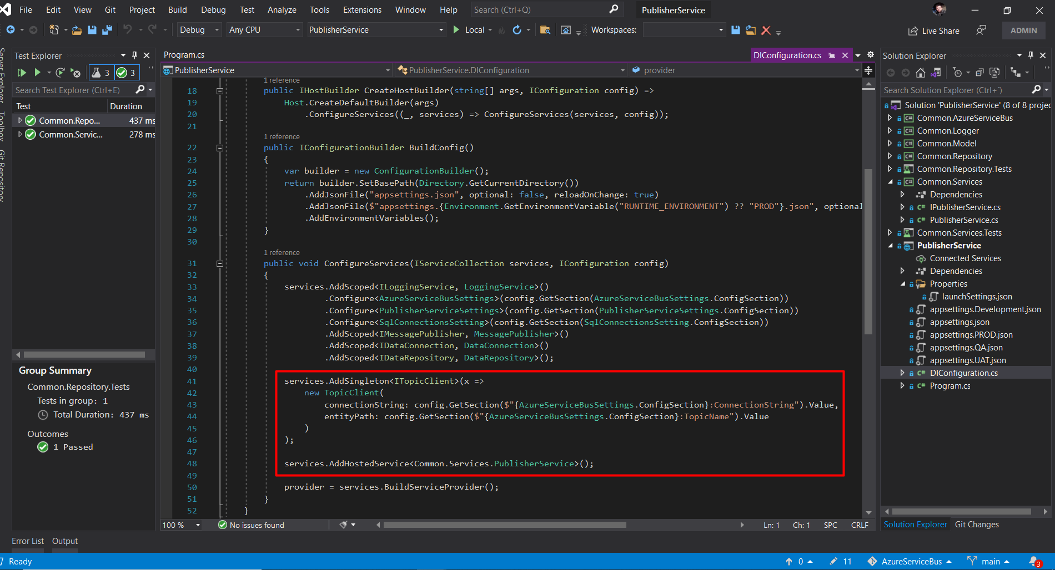Click the pencil edits indicator showing 11
The width and height of the screenshot is (1055, 570).
840,561
